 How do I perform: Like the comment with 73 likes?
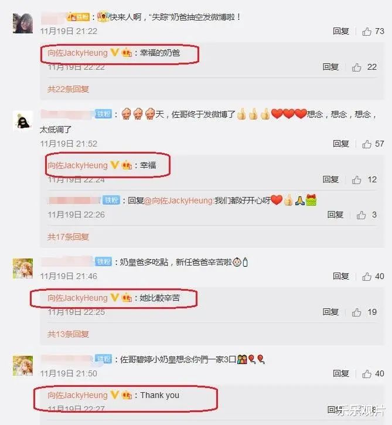367,32
